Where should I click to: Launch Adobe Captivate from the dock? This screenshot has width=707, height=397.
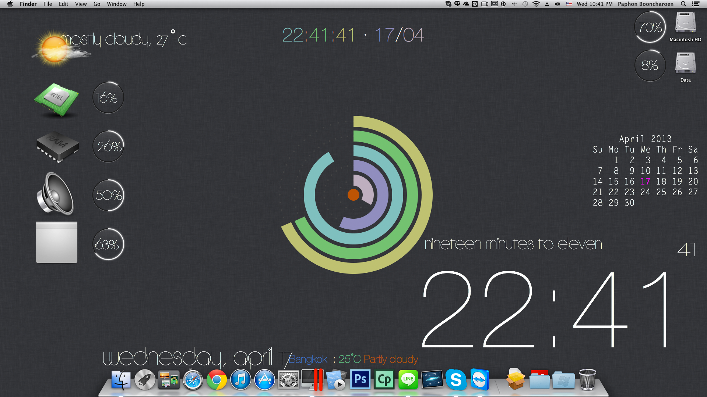(384, 380)
